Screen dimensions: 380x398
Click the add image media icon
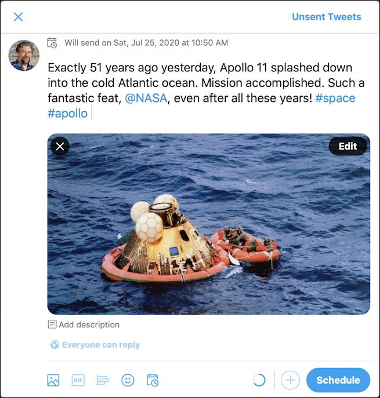53,381
